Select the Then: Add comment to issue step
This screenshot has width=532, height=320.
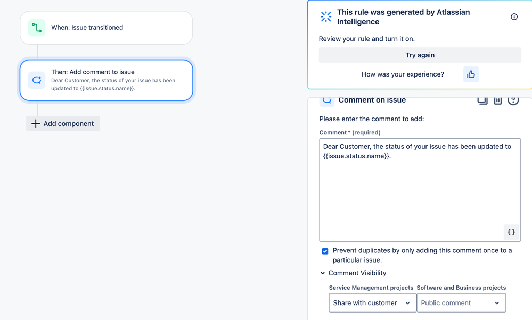(x=107, y=80)
